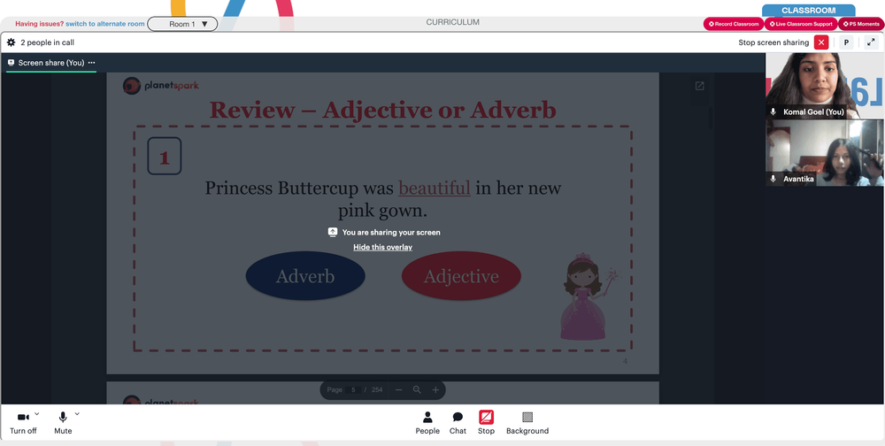
Task: Open Screen share tab more options
Action: 91,63
